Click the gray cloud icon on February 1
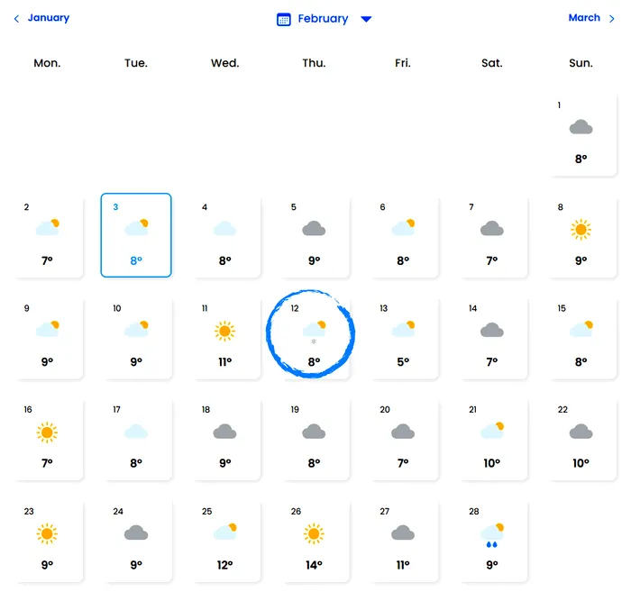 click(581, 128)
